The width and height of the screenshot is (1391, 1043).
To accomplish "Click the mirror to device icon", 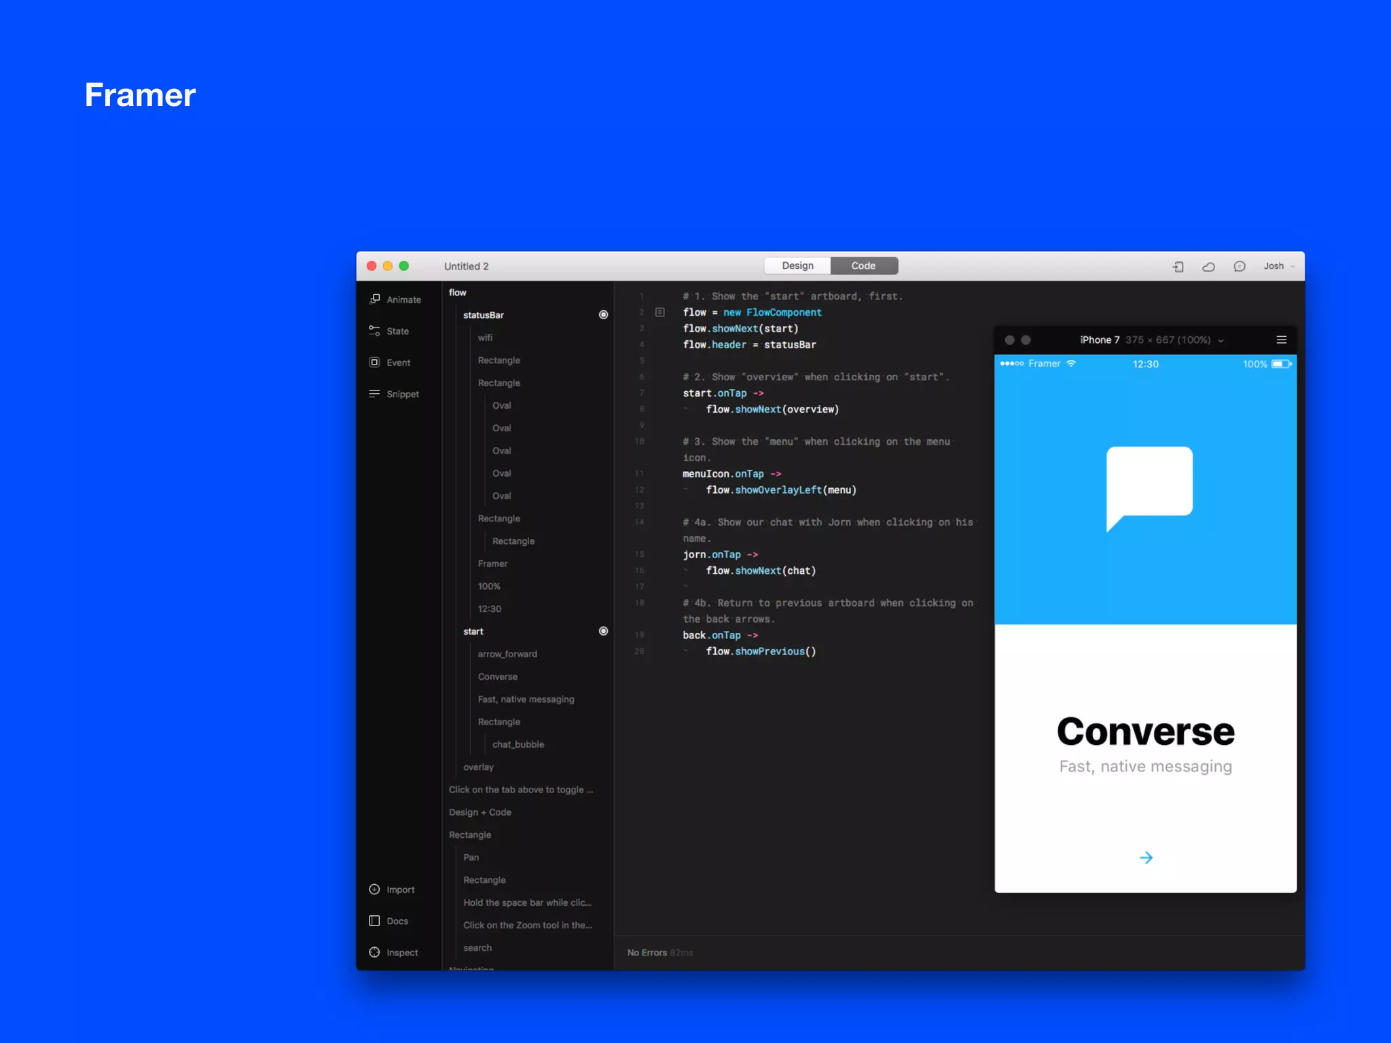I will (x=1178, y=266).
